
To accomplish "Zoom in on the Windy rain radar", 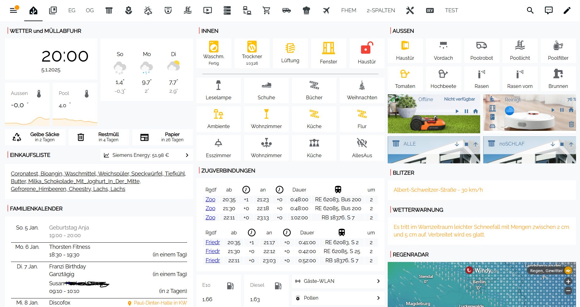I will 568,281.
